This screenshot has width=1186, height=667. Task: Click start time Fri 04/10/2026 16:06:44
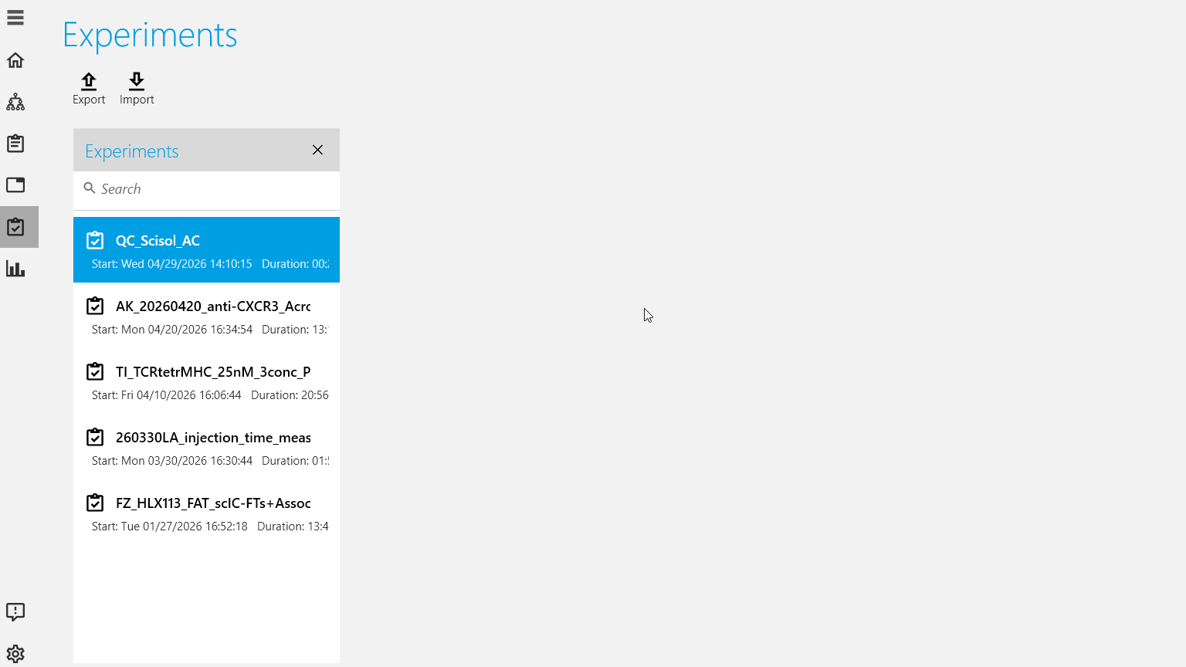click(167, 395)
